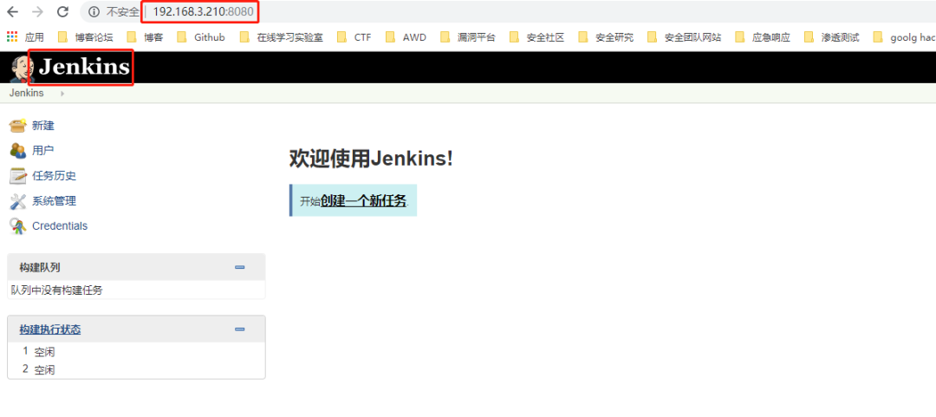
Task: Open the 漏洞平台 bookmark folder
Action: click(468, 37)
